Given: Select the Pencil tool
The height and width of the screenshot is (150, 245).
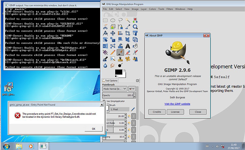Looking at the screenshot, I should pos(113,53).
